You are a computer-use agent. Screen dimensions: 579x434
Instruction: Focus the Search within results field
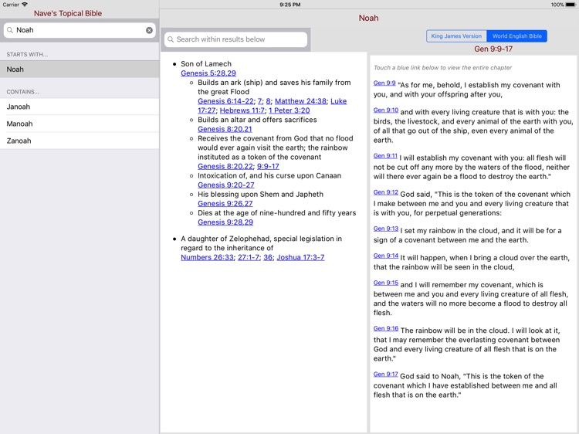click(236, 39)
